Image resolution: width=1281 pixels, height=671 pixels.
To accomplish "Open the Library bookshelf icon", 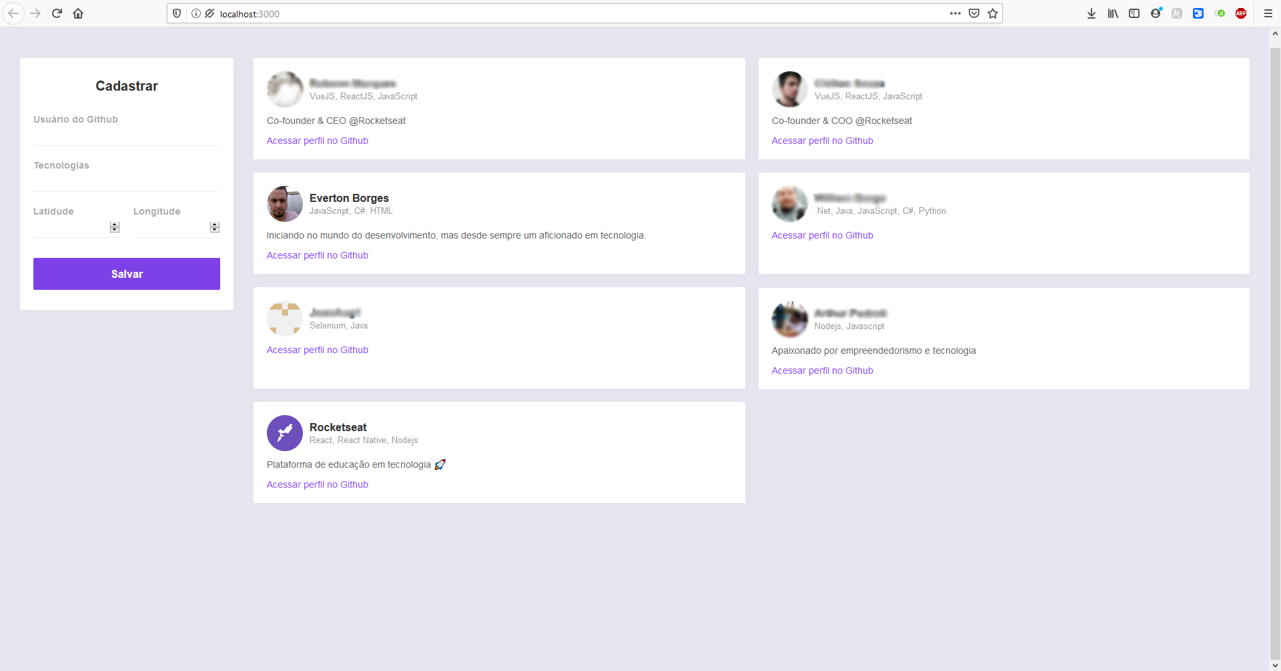I will [1113, 13].
